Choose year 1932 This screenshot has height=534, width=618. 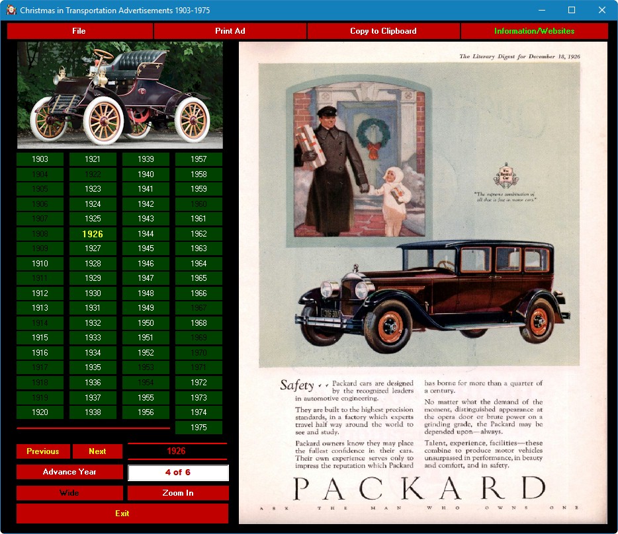click(93, 323)
